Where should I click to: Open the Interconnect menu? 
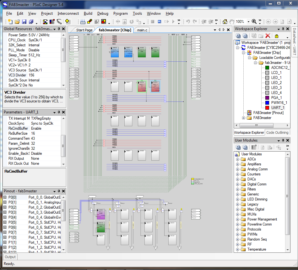coord(68,13)
